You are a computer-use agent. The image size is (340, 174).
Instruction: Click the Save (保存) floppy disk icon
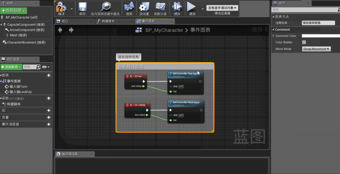point(82,7)
